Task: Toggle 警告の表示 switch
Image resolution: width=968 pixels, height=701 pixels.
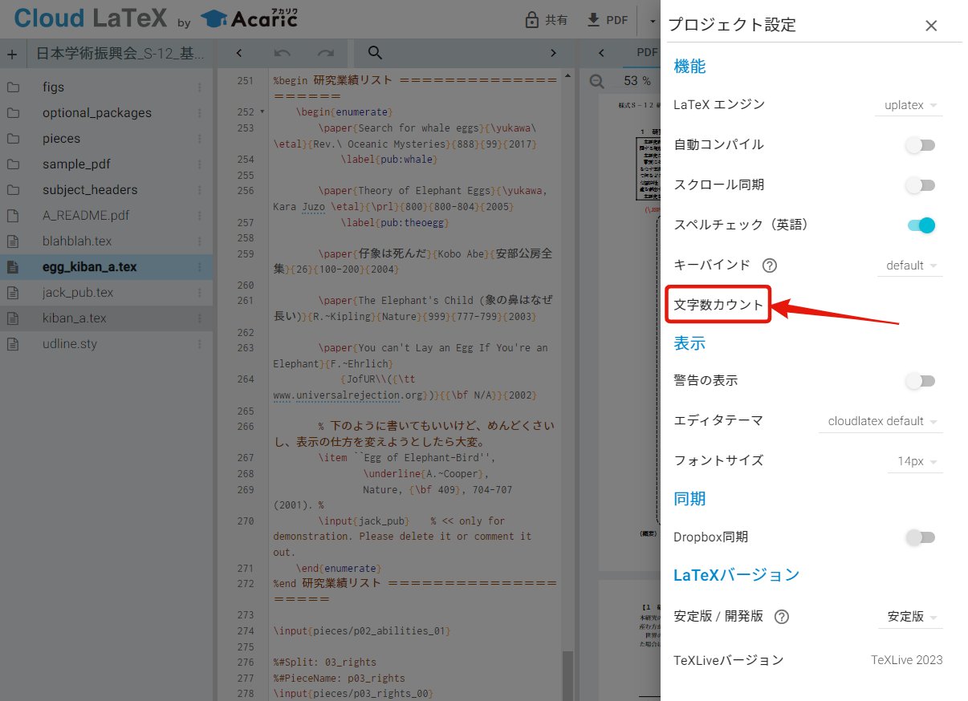Action: 921,381
